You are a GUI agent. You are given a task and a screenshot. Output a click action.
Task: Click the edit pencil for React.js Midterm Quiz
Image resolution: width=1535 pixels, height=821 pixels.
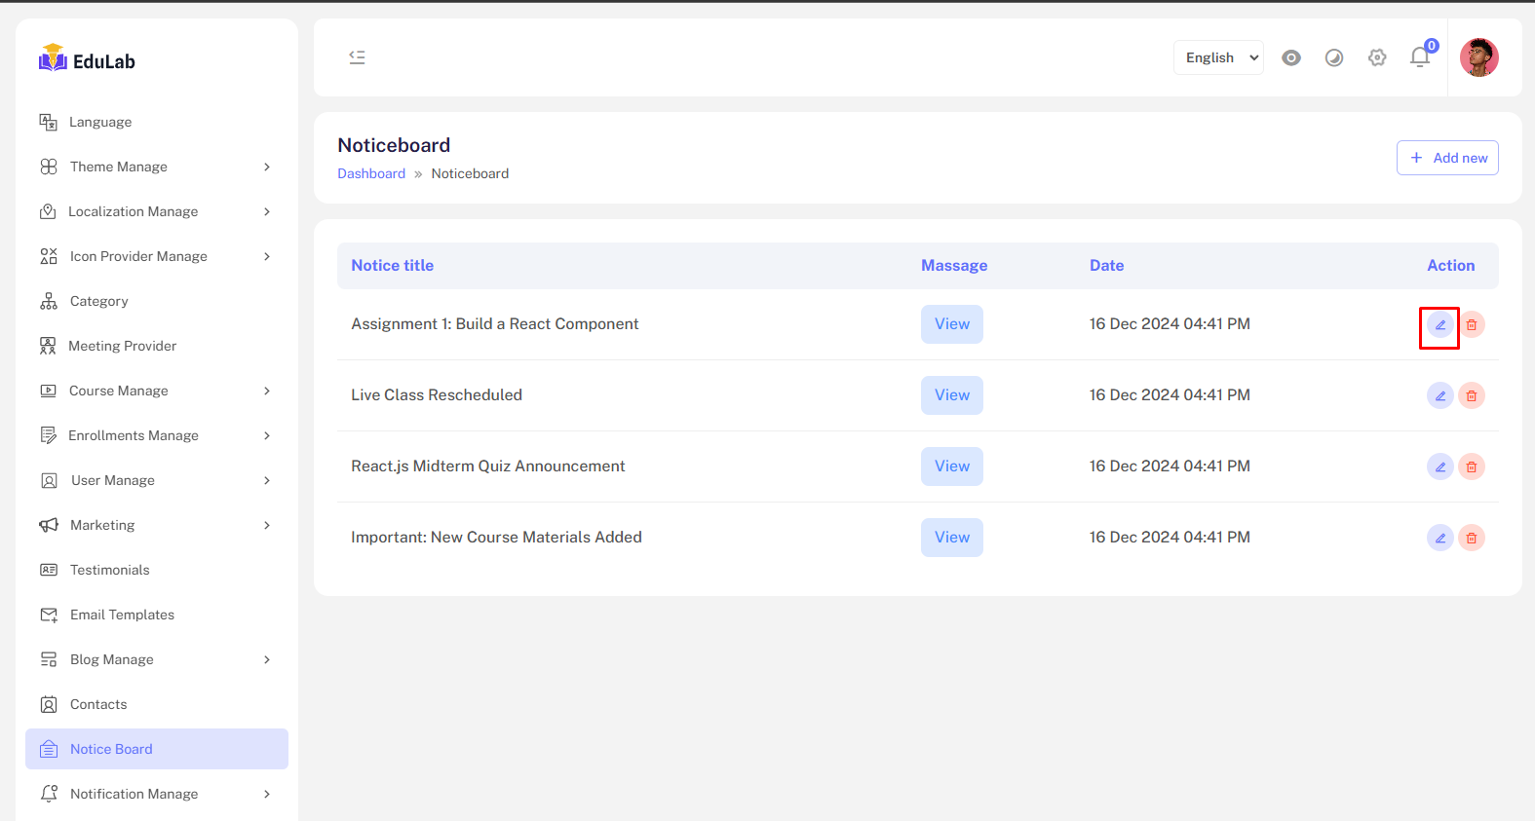coord(1439,466)
